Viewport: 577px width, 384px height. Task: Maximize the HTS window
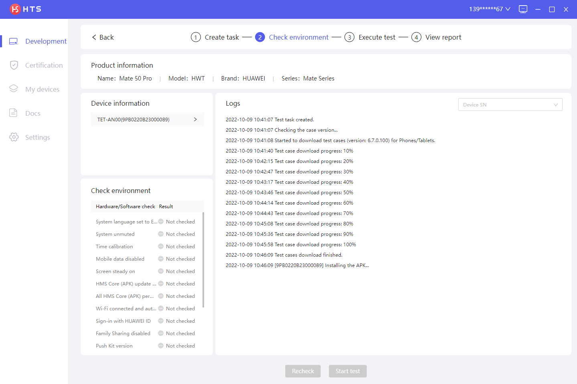point(552,9)
